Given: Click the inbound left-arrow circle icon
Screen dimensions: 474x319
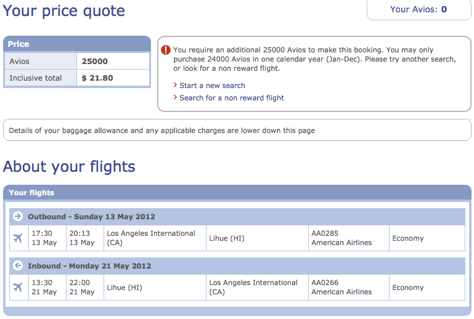Looking at the screenshot, I should pyautogui.click(x=18, y=265).
